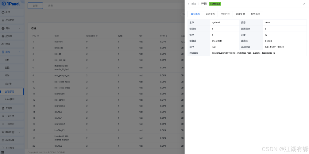Screen dimensions: 309x154
Task: Open the 概览 overview icon in sidebar
Action: 3,12
